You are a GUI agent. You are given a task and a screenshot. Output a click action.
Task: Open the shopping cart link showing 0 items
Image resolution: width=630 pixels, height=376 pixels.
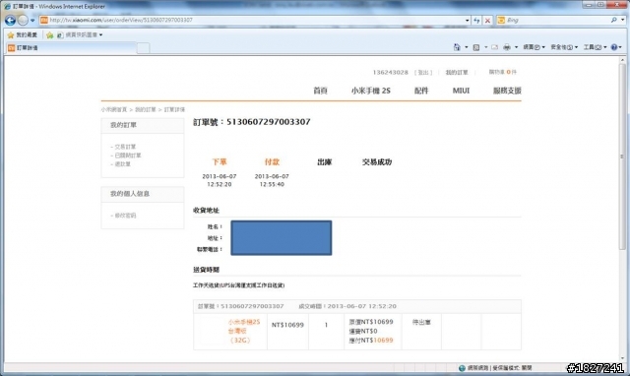point(502,72)
